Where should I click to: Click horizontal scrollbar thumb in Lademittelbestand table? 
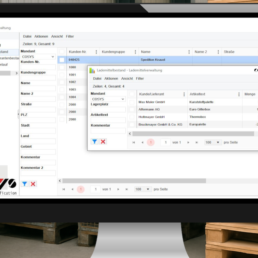(193, 134)
